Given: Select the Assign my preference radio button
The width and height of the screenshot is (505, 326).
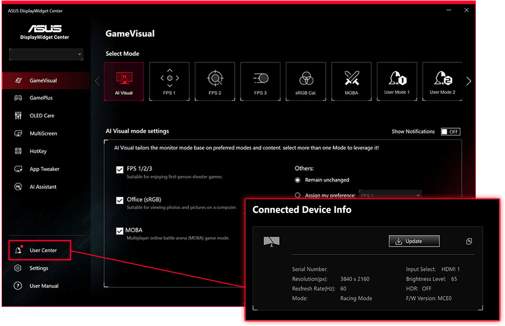Looking at the screenshot, I should [x=298, y=196].
